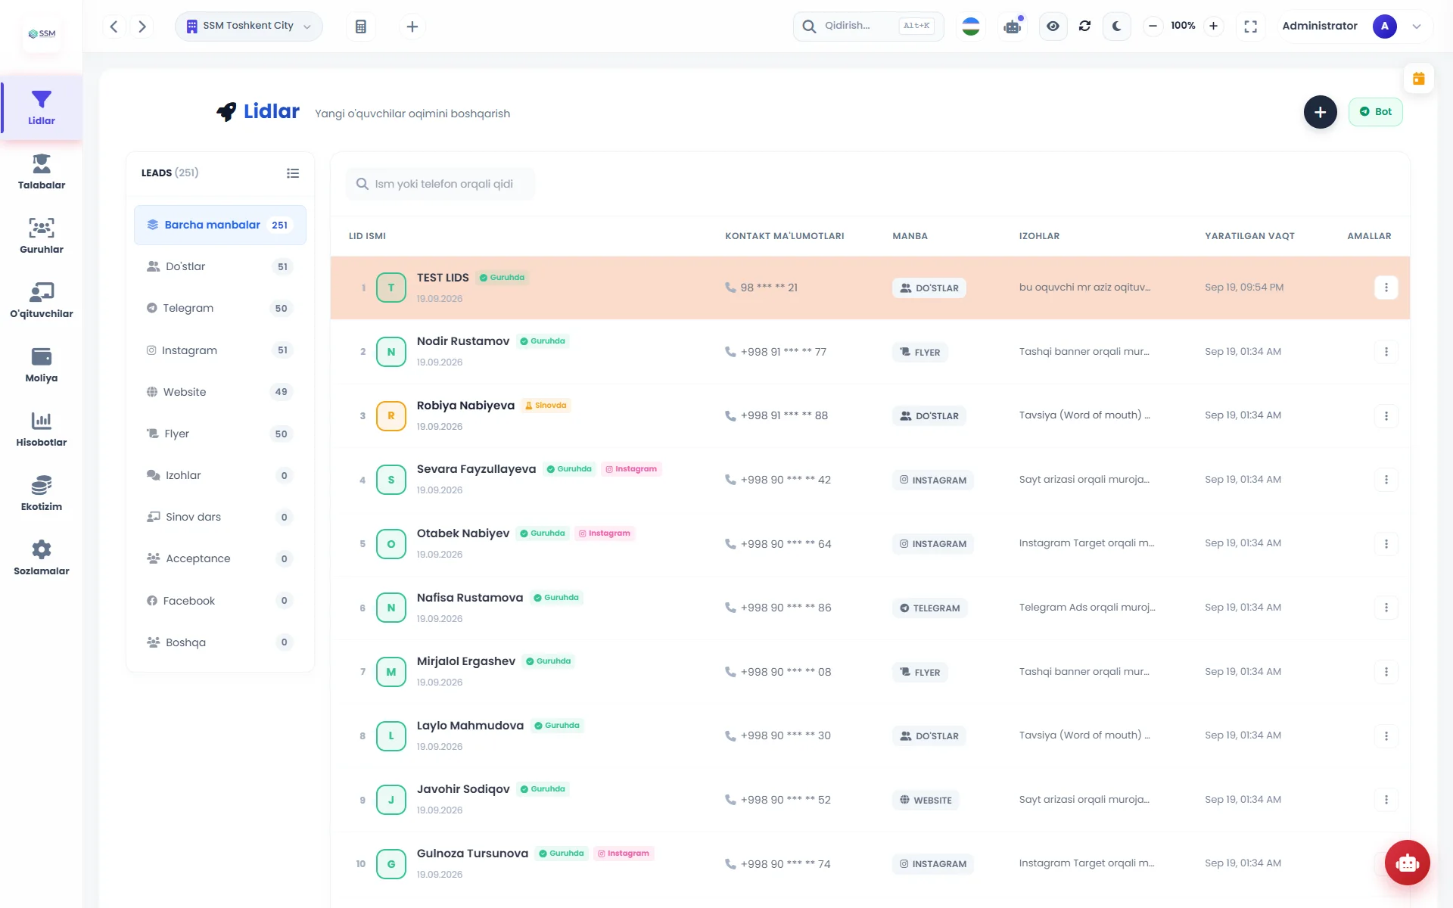Open actions menu for Nodir Rustamov
This screenshot has height=908, width=1453.
(x=1386, y=352)
